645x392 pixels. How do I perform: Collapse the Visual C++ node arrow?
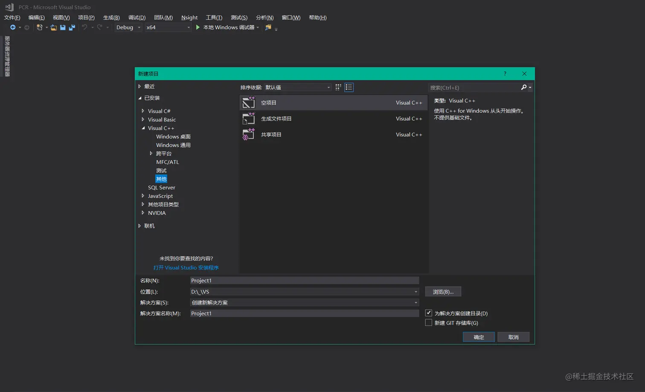coord(143,128)
